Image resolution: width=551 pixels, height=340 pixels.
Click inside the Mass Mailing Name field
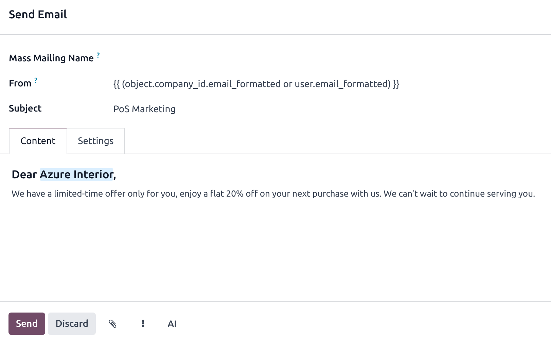(204, 58)
